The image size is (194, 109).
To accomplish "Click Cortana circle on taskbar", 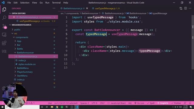I will [42, 107].
